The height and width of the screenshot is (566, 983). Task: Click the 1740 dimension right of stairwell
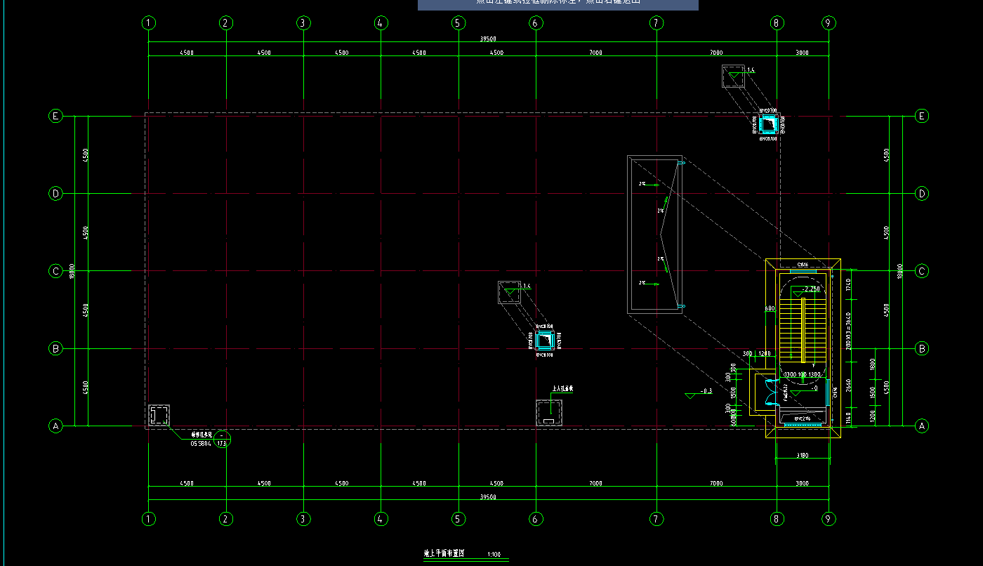coord(849,285)
